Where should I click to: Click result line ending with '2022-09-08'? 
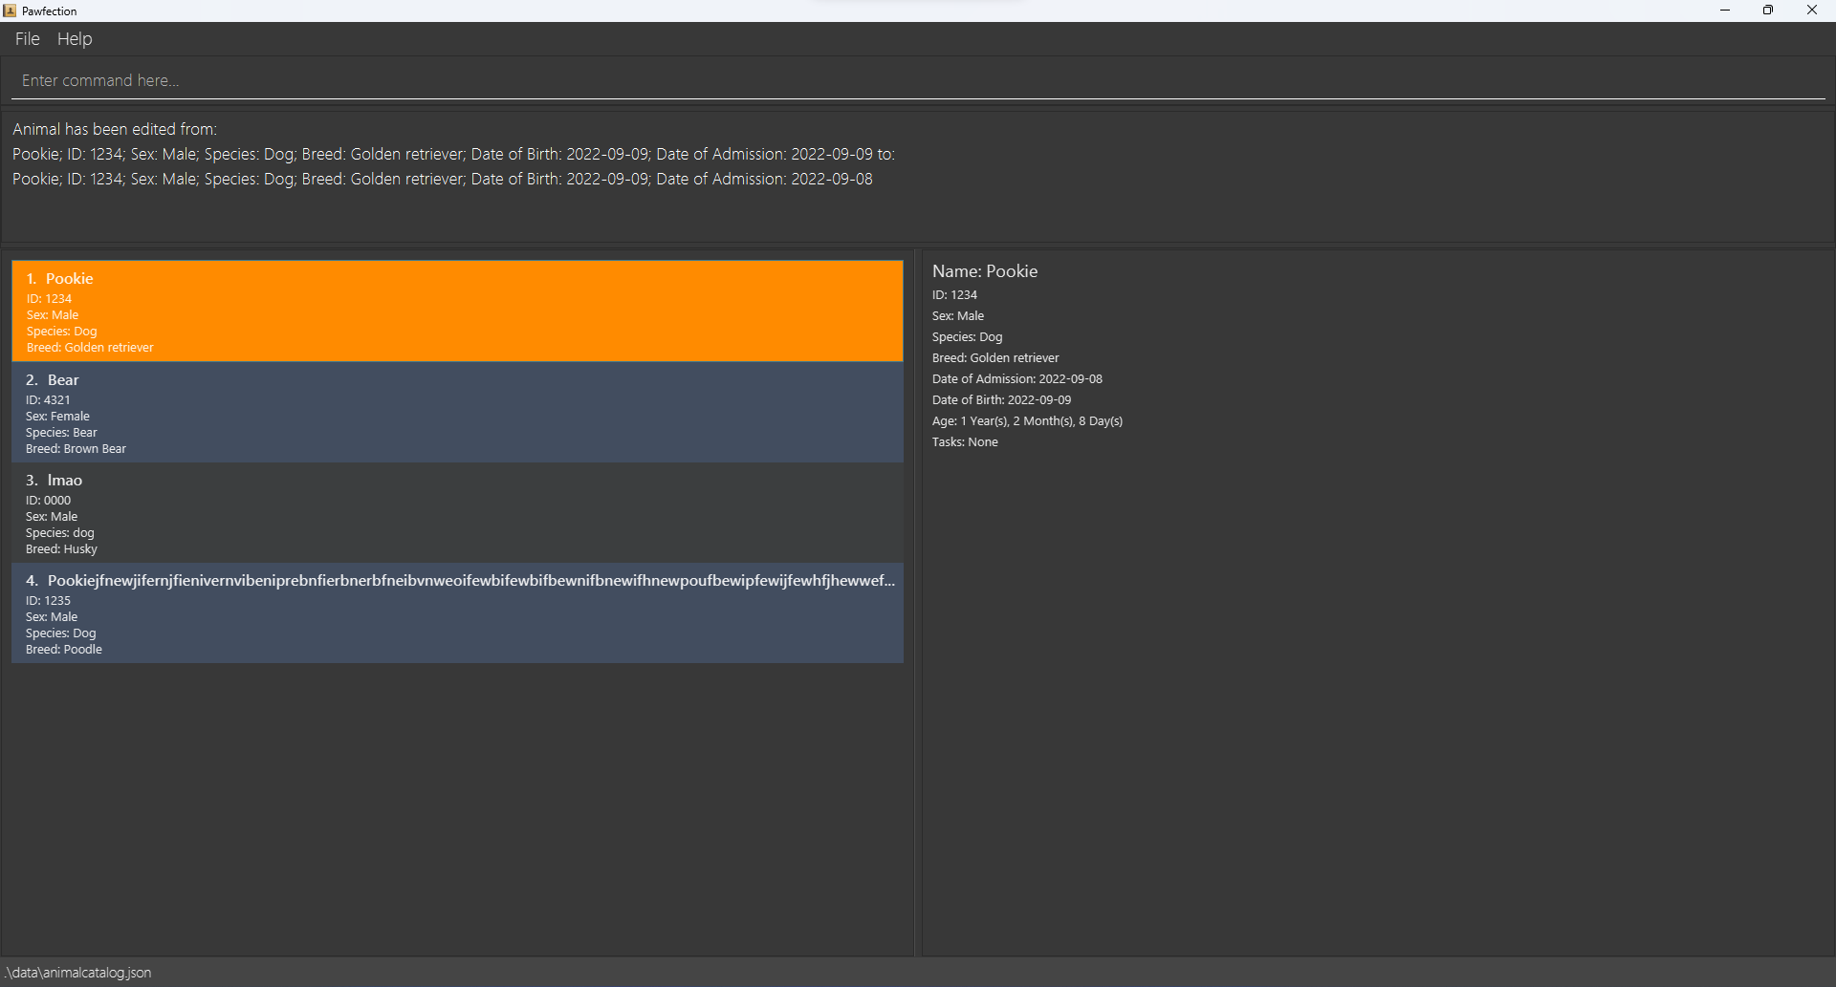[x=443, y=179]
